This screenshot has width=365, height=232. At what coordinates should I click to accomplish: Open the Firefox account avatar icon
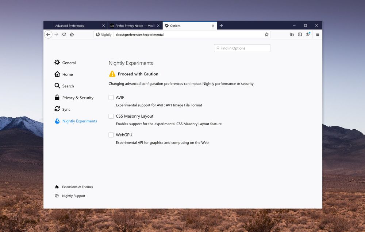[x=308, y=34]
